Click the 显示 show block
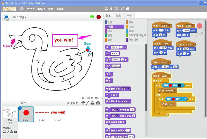The height and width of the screenshot is (139, 207). tap(109, 74)
